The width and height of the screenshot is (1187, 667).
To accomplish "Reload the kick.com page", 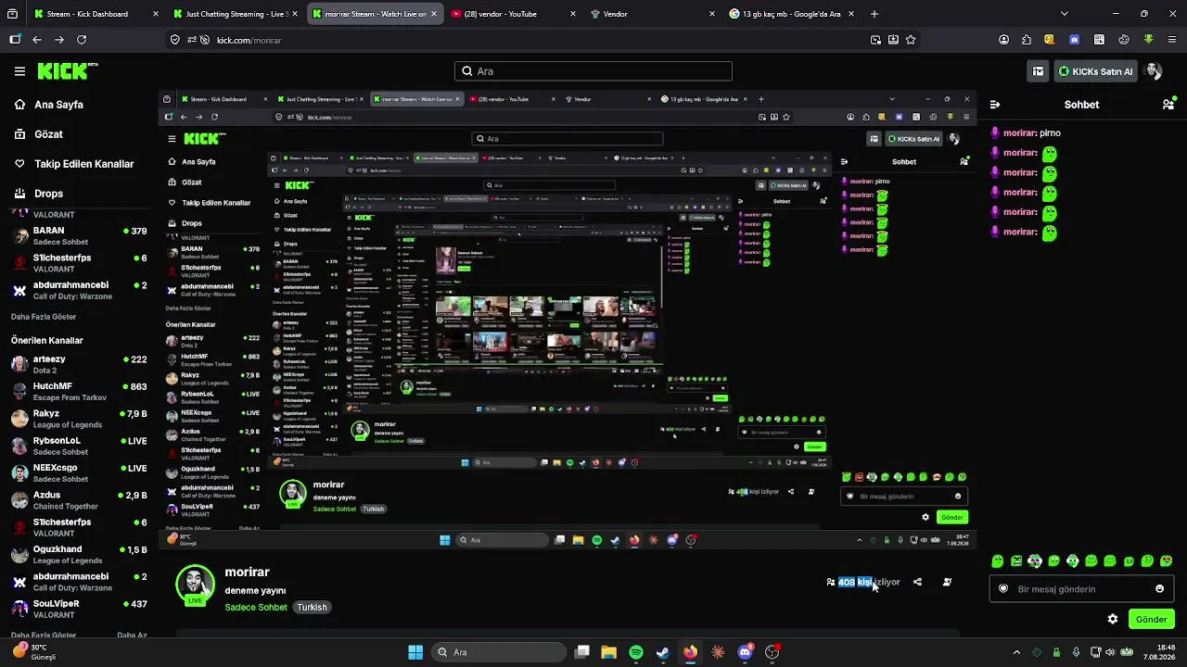I will (82, 40).
